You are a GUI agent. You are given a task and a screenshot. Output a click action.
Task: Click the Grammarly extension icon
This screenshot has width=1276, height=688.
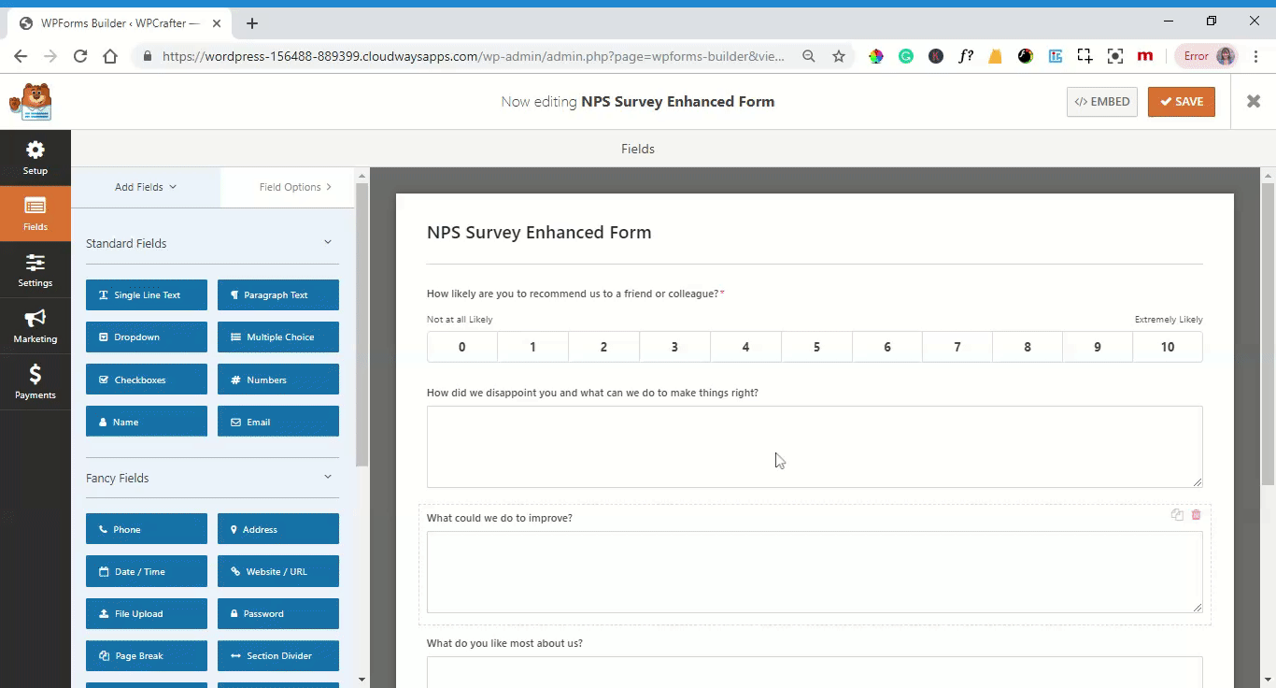pos(906,56)
